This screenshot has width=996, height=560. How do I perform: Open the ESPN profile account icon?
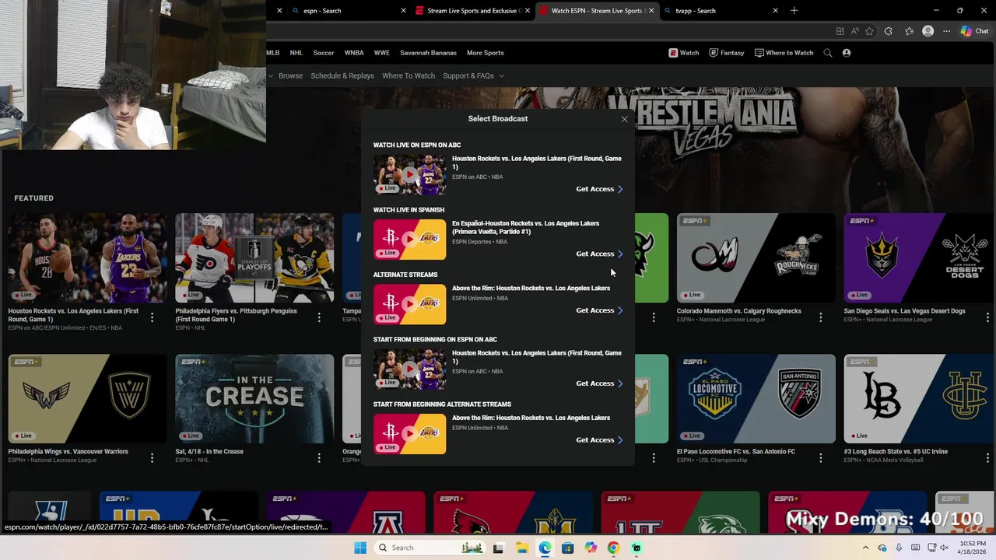[x=847, y=53]
